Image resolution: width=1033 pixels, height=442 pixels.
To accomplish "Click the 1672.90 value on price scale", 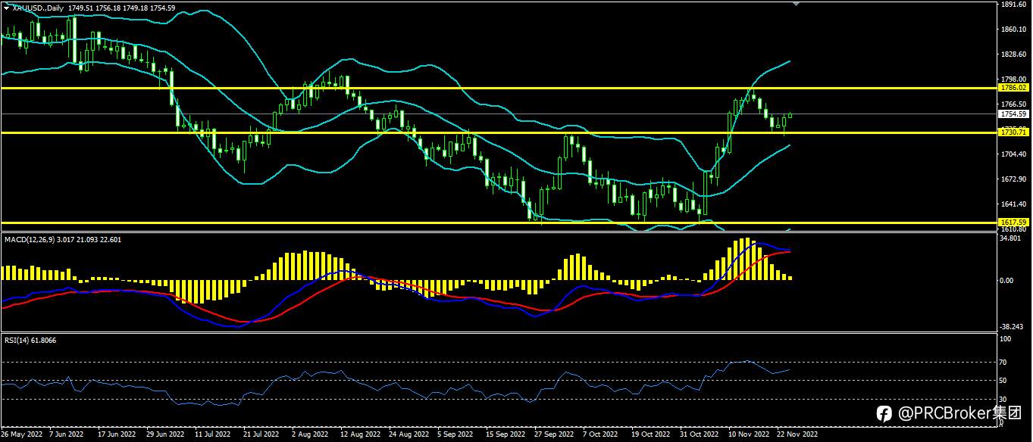I will 1013,179.
